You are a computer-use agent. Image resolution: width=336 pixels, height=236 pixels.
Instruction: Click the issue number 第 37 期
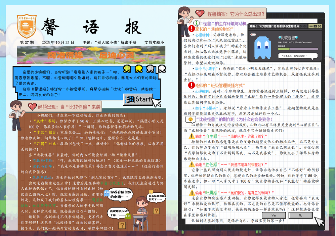click(x=27, y=42)
